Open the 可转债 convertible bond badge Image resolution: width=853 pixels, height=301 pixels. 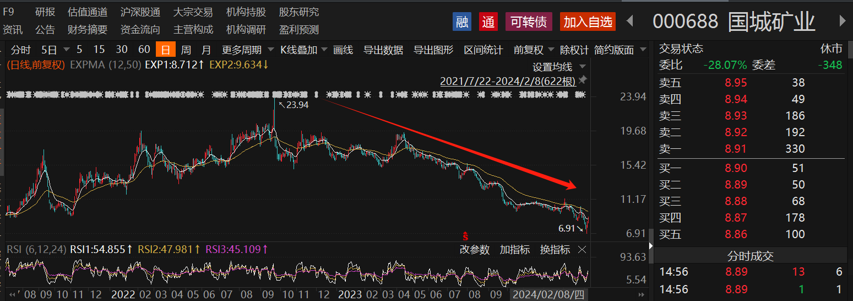529,22
